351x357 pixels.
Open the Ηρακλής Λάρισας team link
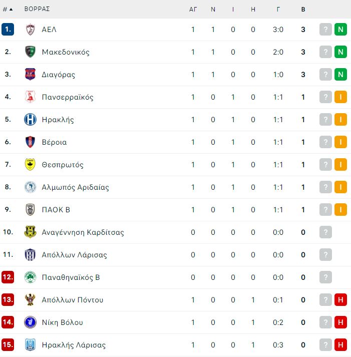pyautogui.click(x=74, y=345)
